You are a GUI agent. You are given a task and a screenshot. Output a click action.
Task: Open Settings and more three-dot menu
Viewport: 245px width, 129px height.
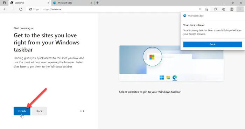240,9
